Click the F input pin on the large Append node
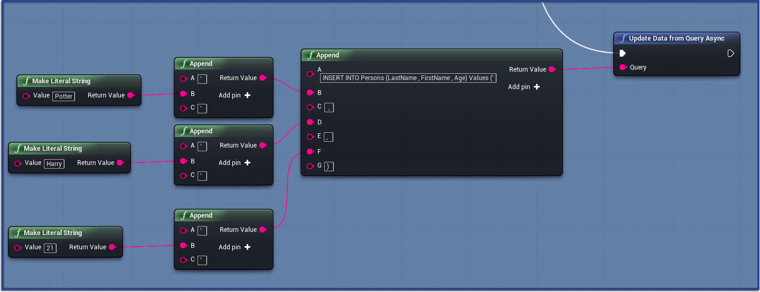This screenshot has width=760, height=292. coord(311,152)
